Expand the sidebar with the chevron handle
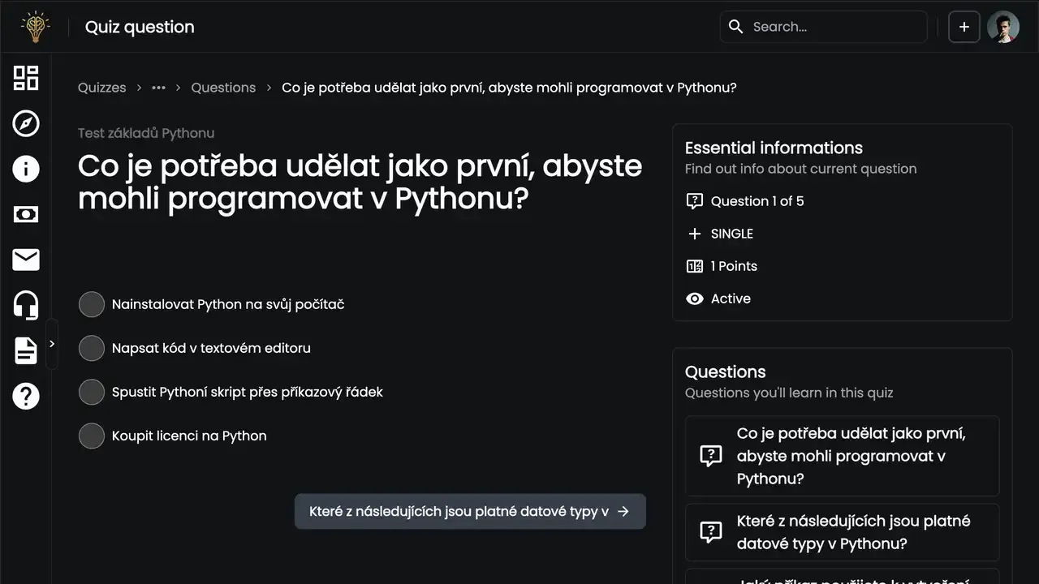Image resolution: width=1039 pixels, height=584 pixels. (52, 344)
